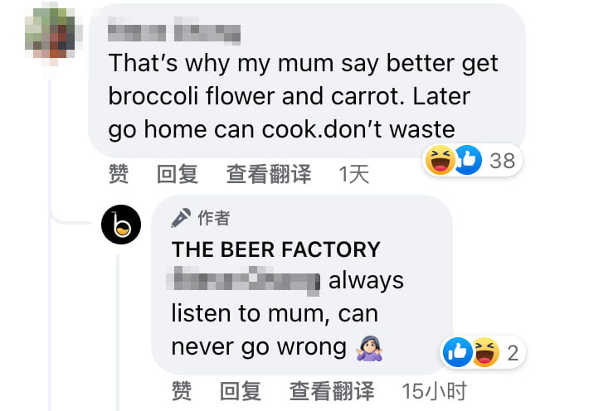Open the 1天 timestamp of first comment
Viewport: 589px width, 411px height.
coord(354,175)
